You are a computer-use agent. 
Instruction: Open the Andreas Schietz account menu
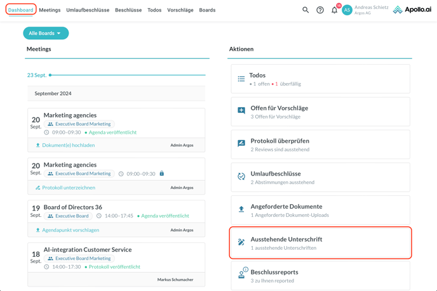(372, 10)
